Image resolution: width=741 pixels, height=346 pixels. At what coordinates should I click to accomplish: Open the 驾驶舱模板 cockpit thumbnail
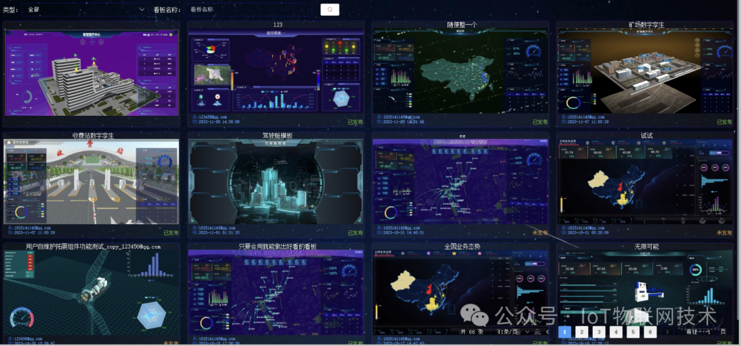click(x=276, y=182)
